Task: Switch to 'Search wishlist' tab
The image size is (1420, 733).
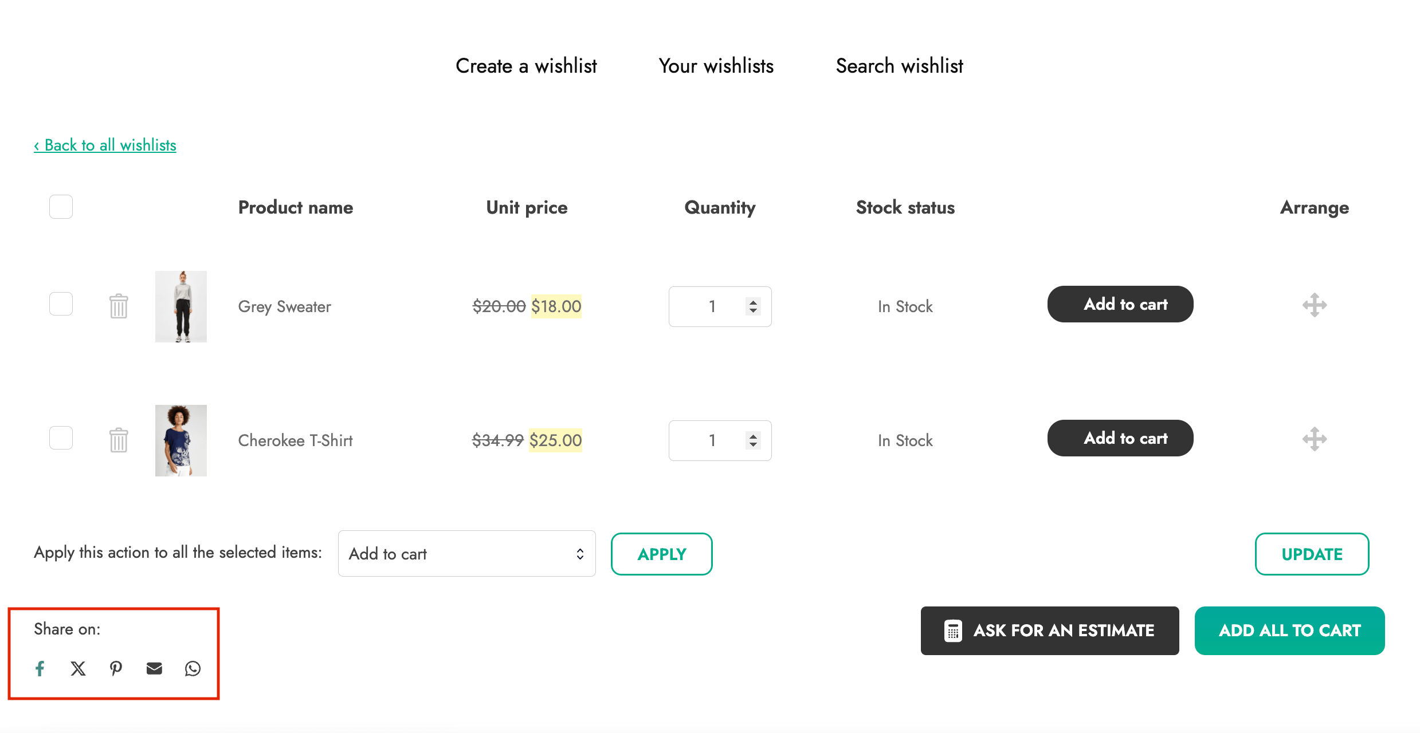Action: 899,66
